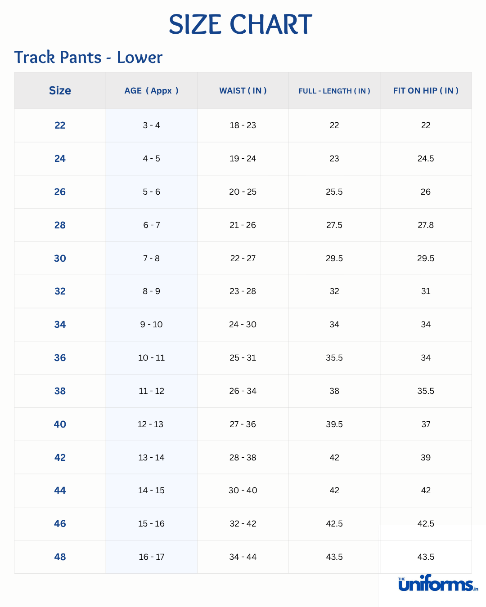The height and width of the screenshot is (607, 486).
Task: Click size 40 row label
Action: [60, 424]
